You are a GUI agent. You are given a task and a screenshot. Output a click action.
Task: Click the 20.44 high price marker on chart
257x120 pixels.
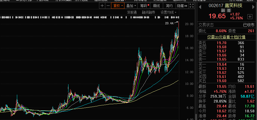pos(169,23)
